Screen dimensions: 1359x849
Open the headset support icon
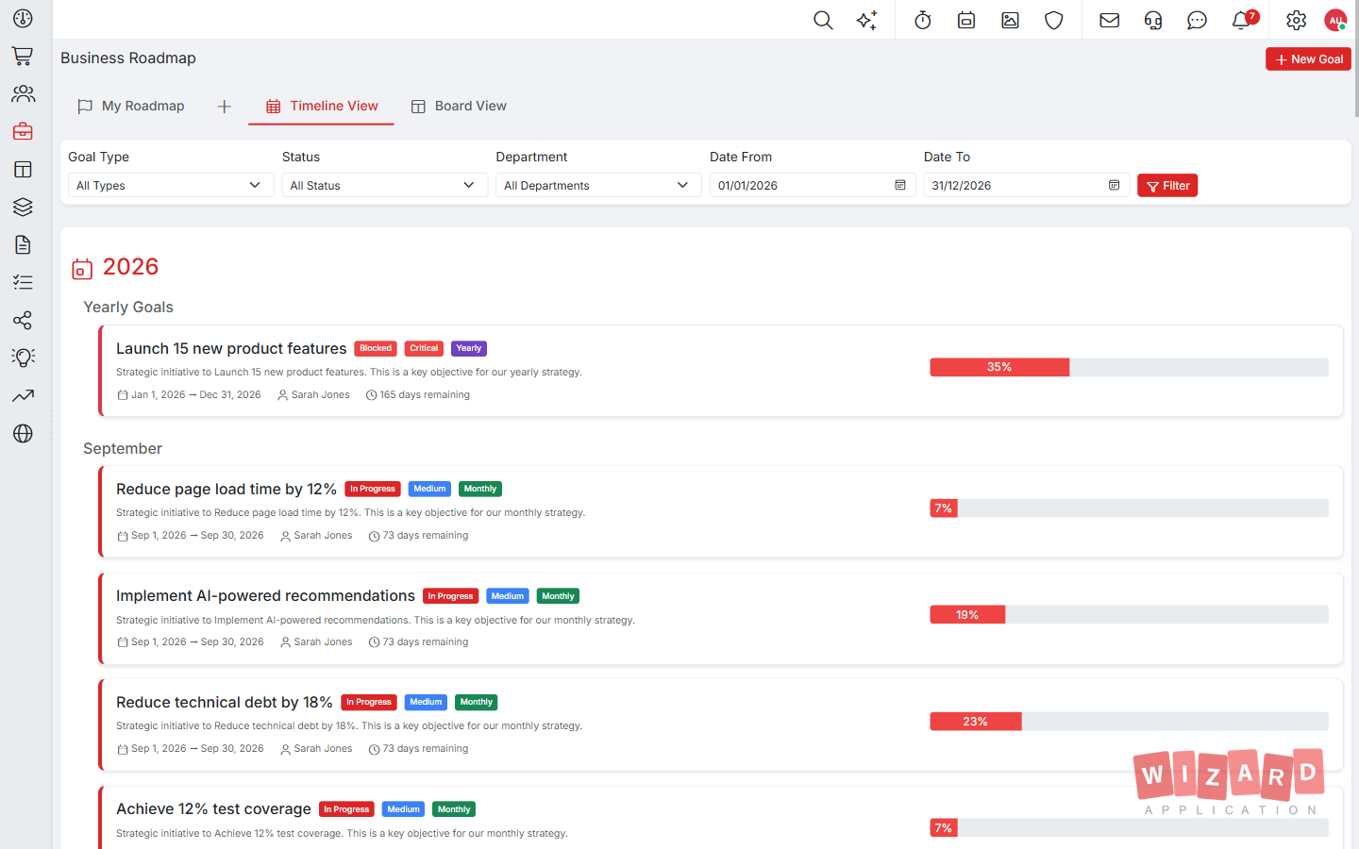click(x=1153, y=20)
